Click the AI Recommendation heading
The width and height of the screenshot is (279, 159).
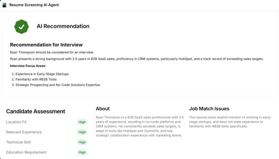pos(63,26)
